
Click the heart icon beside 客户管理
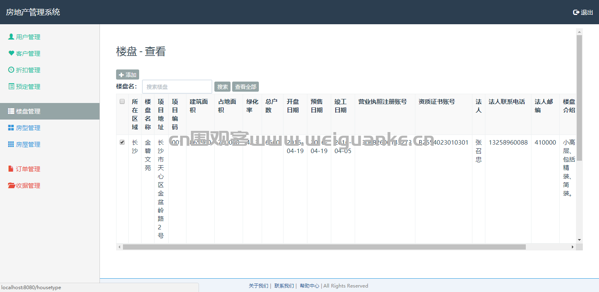pyautogui.click(x=11, y=53)
